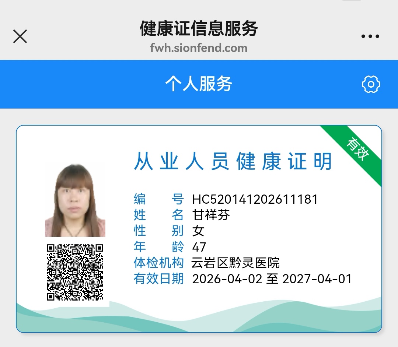Tap the ID photo on the certificate

75,200
